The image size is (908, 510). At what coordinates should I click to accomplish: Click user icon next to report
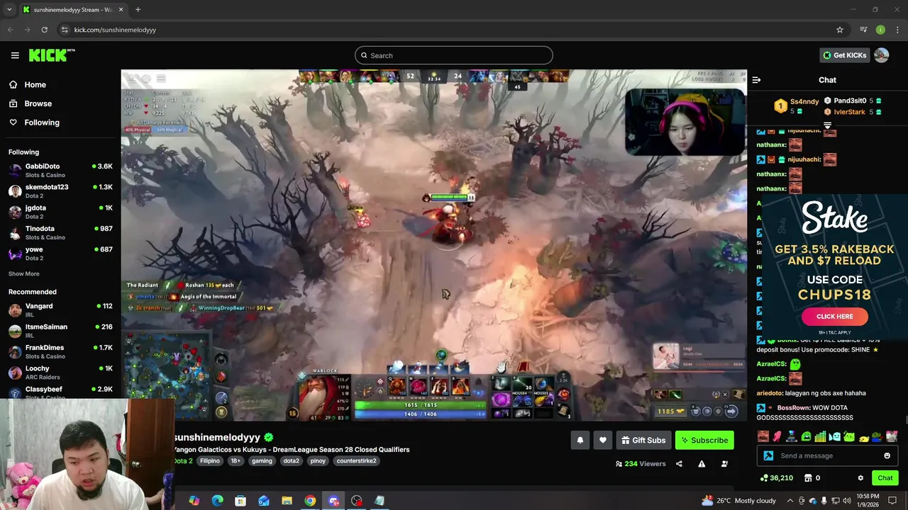click(724, 464)
